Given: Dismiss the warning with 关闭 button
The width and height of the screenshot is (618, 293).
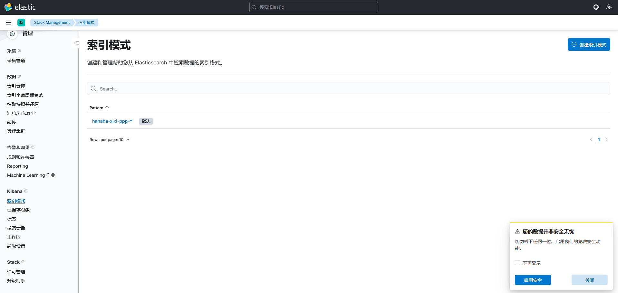Looking at the screenshot, I should (589, 280).
